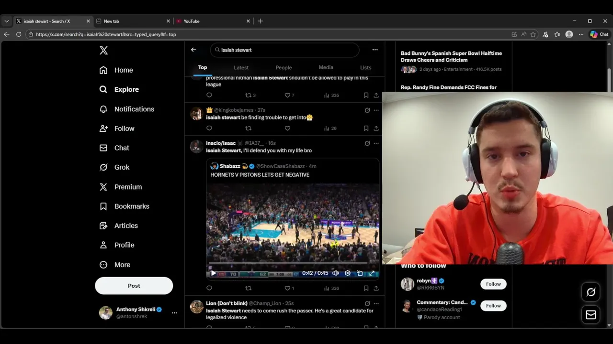Open more options on Lion (Don't blink) post
Viewport: 613px width, 344px height.
(376, 303)
